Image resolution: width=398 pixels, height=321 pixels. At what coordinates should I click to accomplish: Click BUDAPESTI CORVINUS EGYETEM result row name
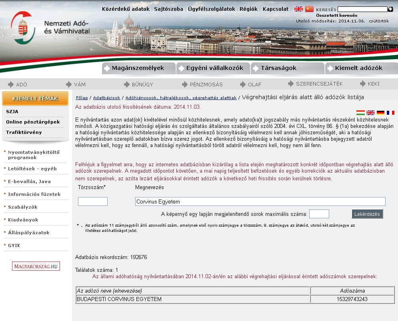[119, 299]
